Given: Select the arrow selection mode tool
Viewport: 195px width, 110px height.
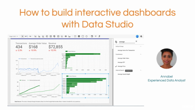Looking at the screenshot, I should point(22,36).
